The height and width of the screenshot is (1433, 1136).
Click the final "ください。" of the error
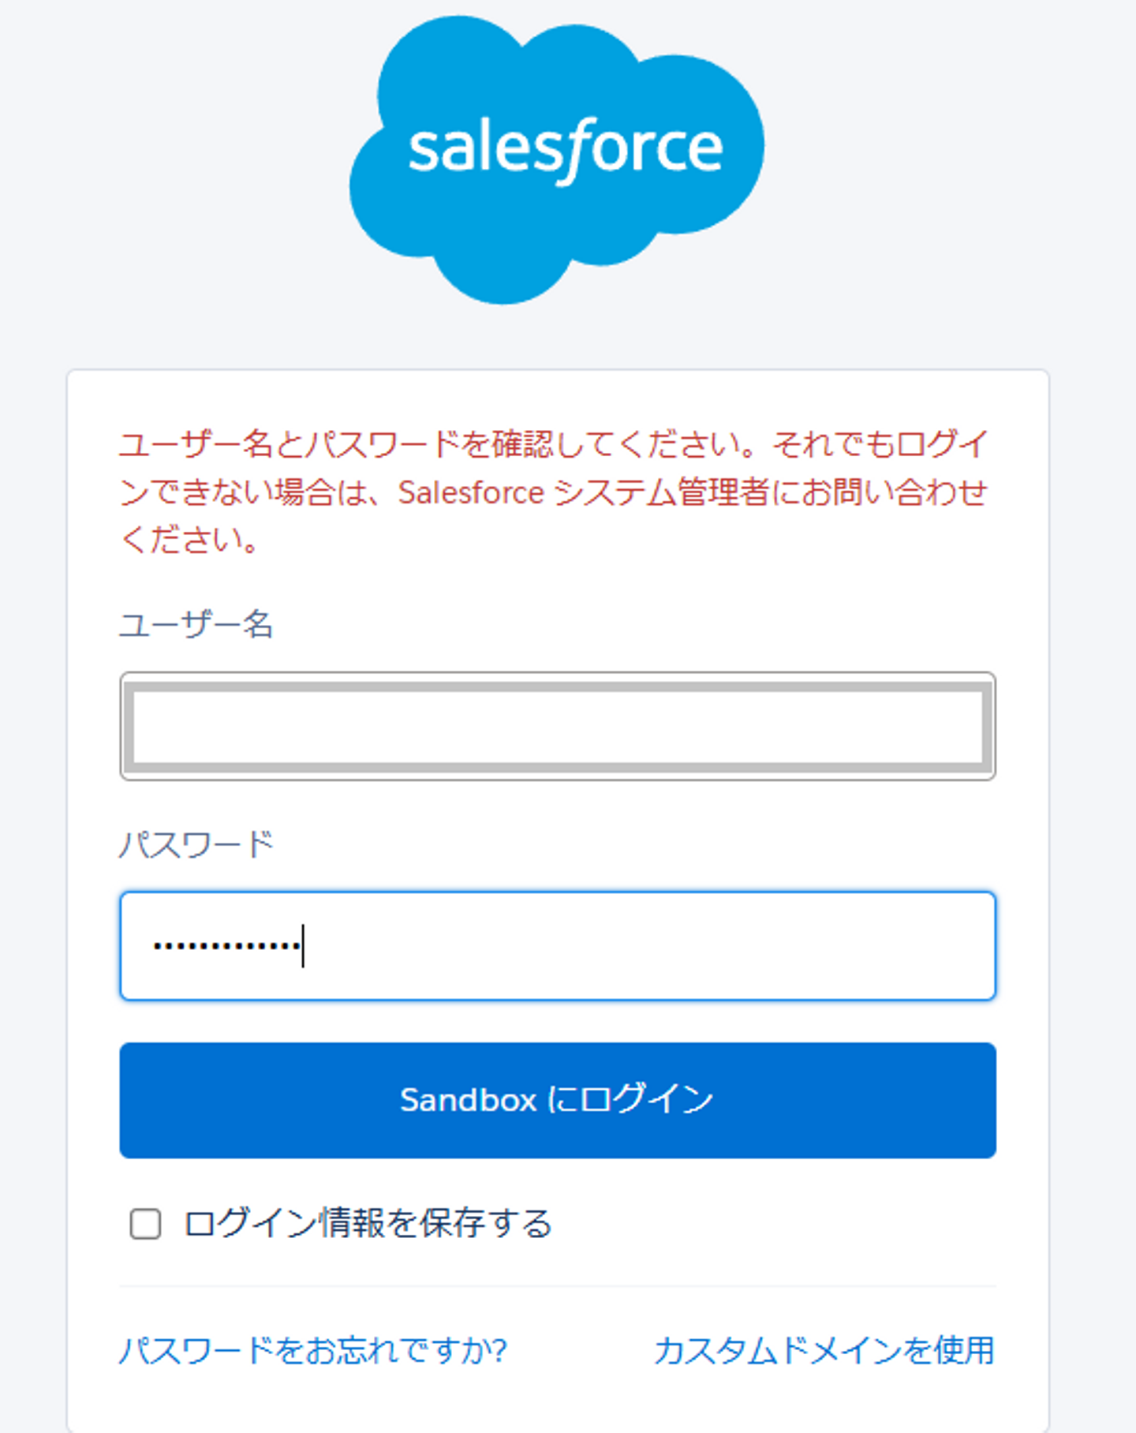[x=189, y=541]
